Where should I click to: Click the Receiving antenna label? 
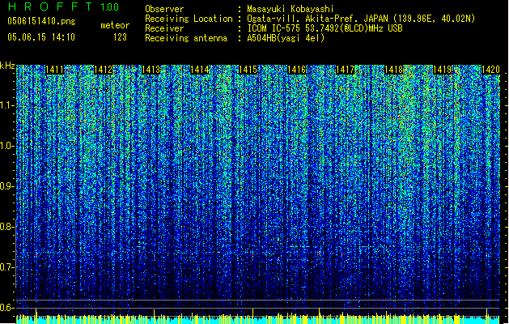click(x=186, y=38)
